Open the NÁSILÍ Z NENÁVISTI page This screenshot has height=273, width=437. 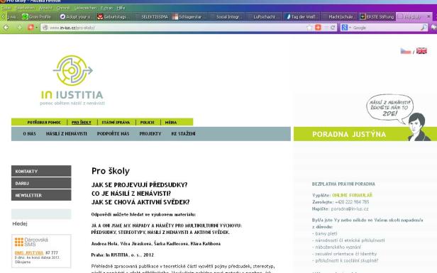67,134
